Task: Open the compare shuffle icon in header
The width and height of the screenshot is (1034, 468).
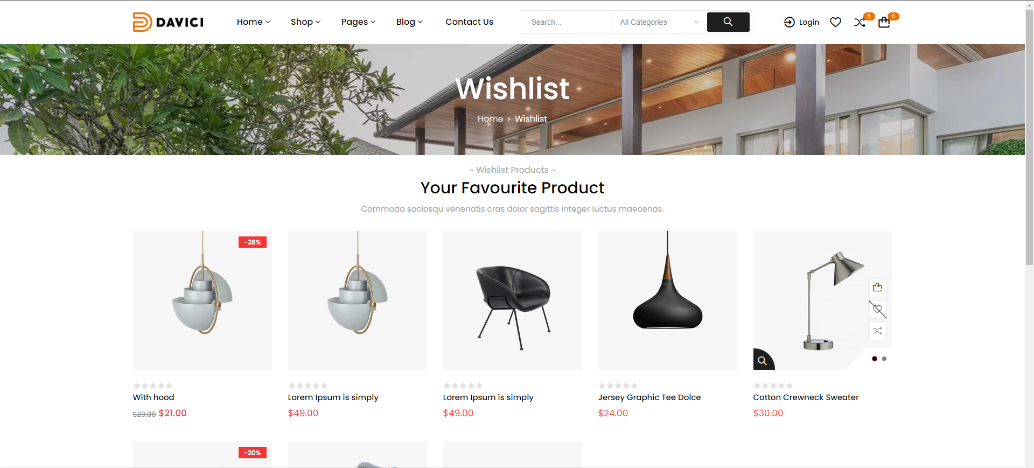Action: click(860, 22)
